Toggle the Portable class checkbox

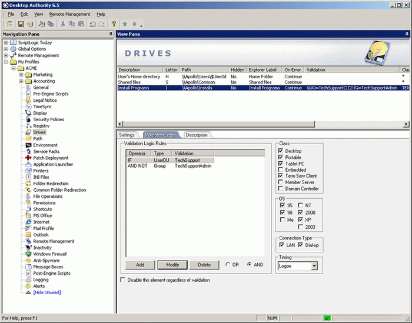tap(281, 157)
